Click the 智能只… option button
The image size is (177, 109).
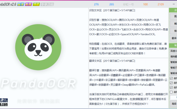(173, 68)
